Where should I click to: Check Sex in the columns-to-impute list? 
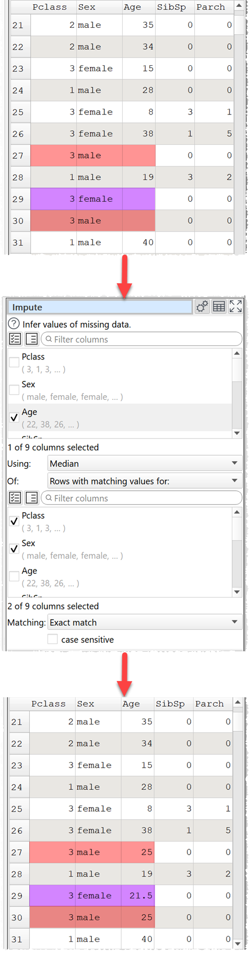[x=14, y=390]
